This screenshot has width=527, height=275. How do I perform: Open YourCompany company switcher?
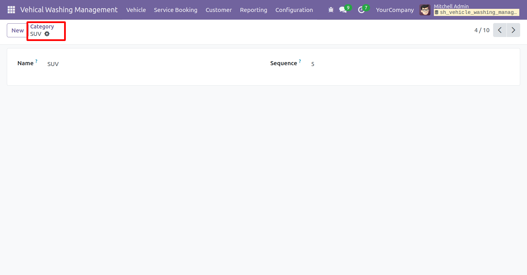click(x=395, y=10)
